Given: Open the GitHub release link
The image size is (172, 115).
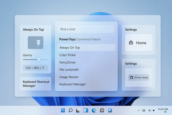Looking at the screenshot, I should click(x=139, y=78).
